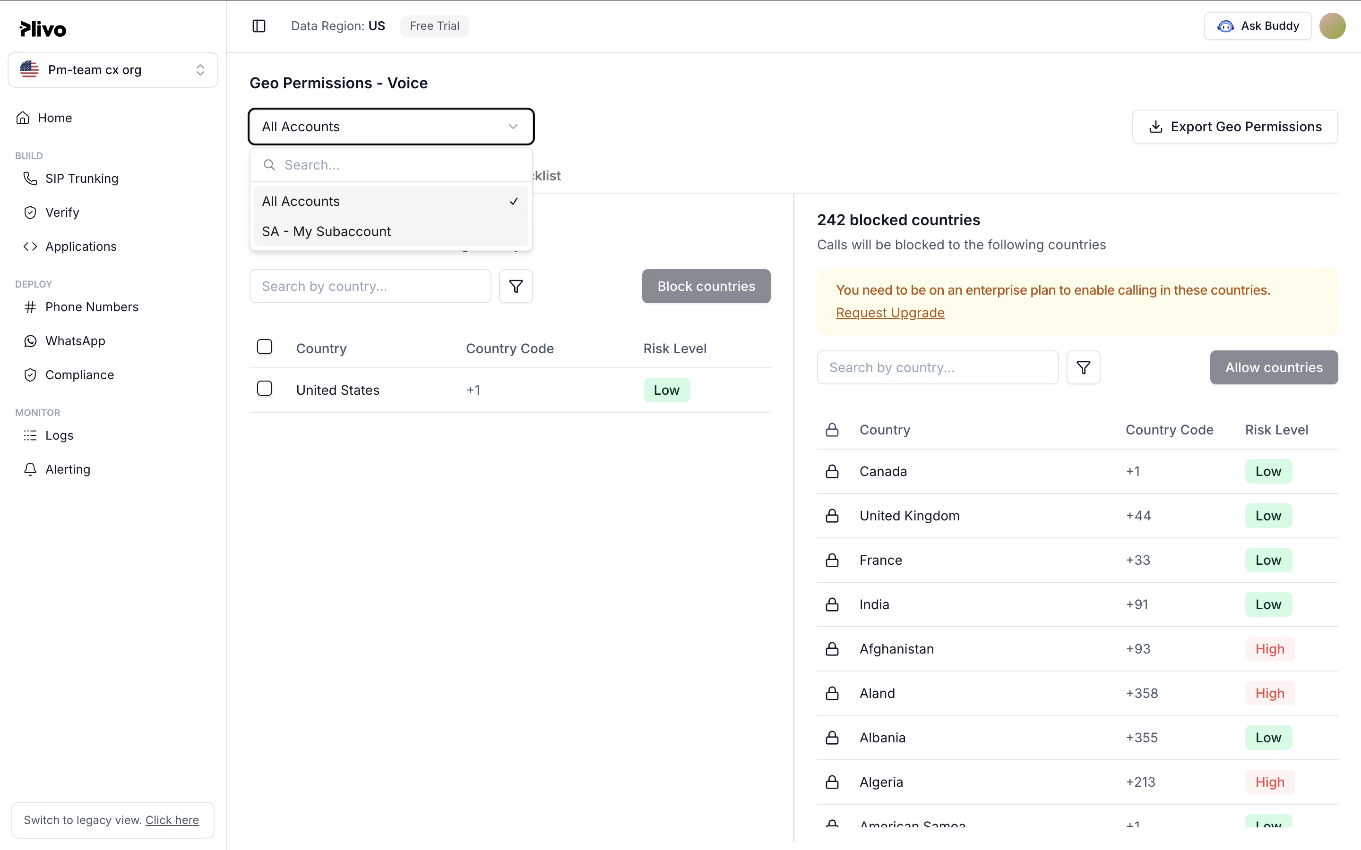
Task: Click the Home house icon
Action: [x=23, y=118]
